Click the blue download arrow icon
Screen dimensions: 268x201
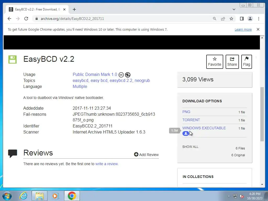(186, 133)
